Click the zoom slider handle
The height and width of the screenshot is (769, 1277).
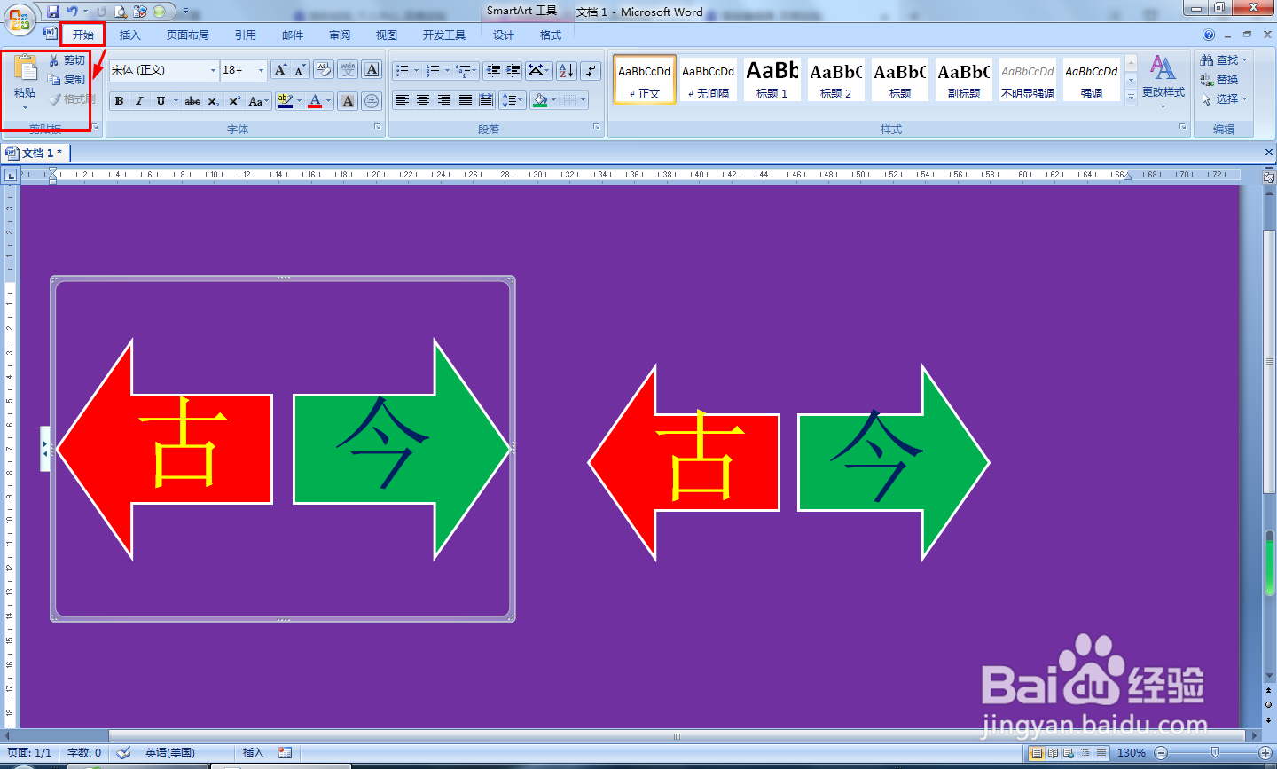1215,753
